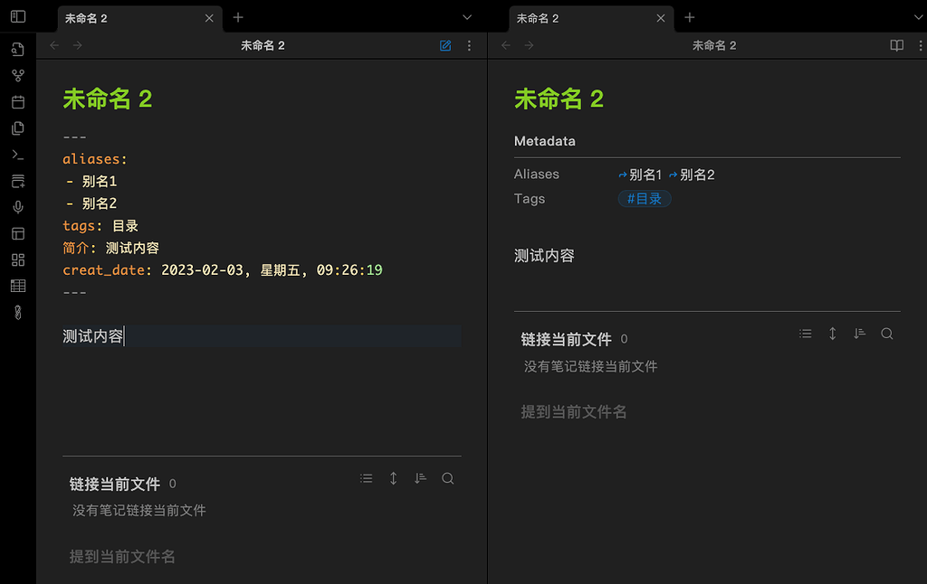Manage workspace layouts via the layout icon
The image size is (927, 584).
(x=18, y=232)
